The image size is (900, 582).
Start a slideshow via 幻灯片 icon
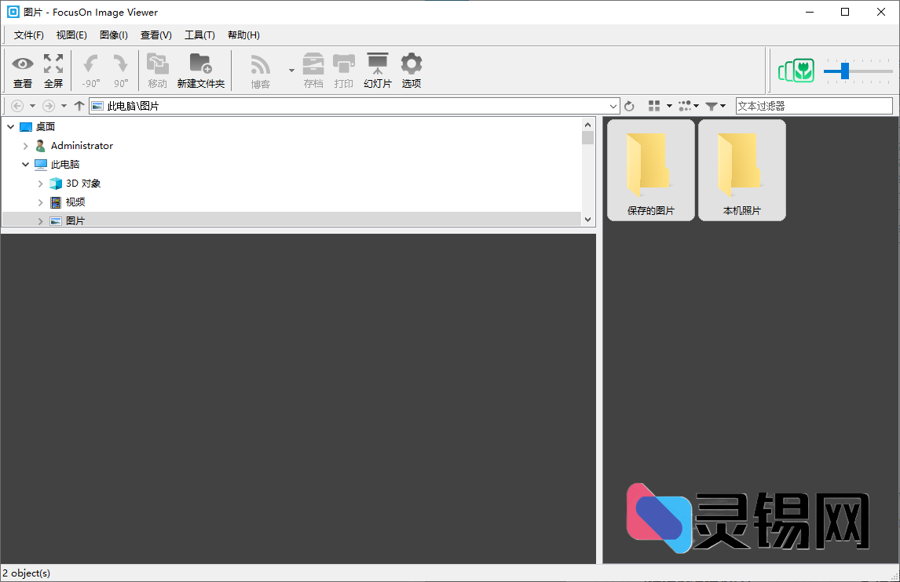378,69
